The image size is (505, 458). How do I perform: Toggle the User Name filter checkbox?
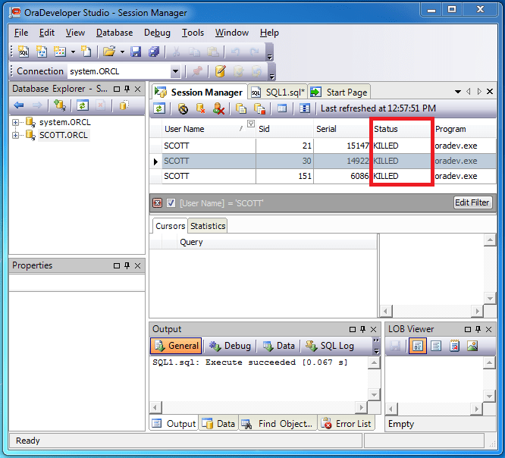(171, 203)
